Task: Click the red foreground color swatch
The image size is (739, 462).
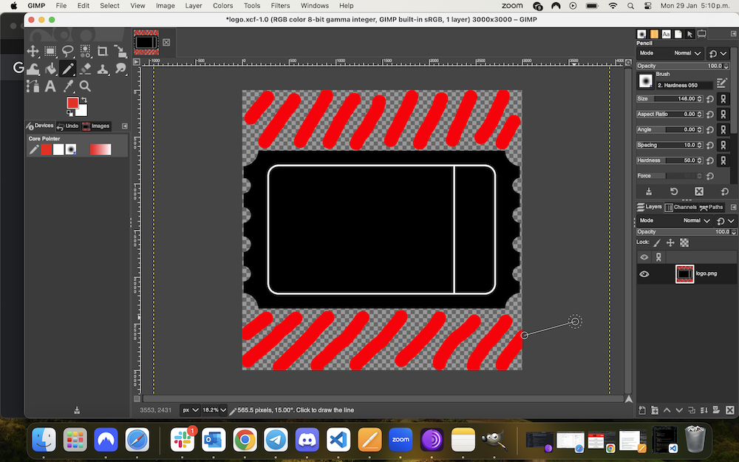Action: click(x=72, y=103)
